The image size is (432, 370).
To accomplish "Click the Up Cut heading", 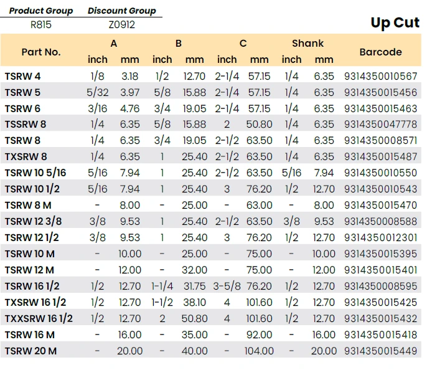I will pyautogui.click(x=395, y=23).
